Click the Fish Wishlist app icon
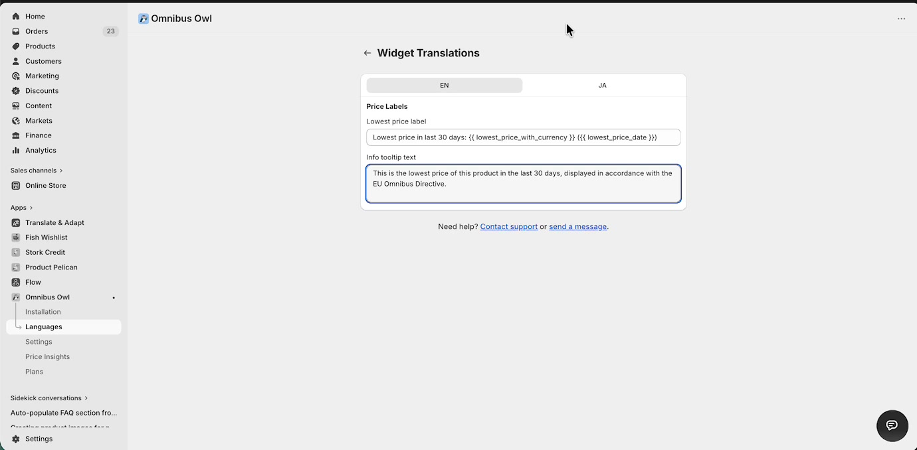The height and width of the screenshot is (450, 917). [x=16, y=237]
